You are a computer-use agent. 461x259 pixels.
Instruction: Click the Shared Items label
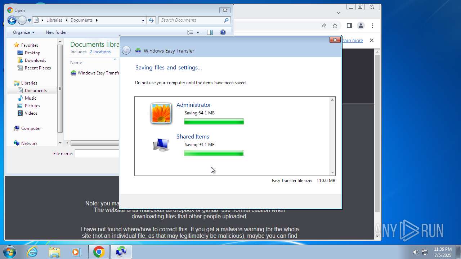(193, 137)
